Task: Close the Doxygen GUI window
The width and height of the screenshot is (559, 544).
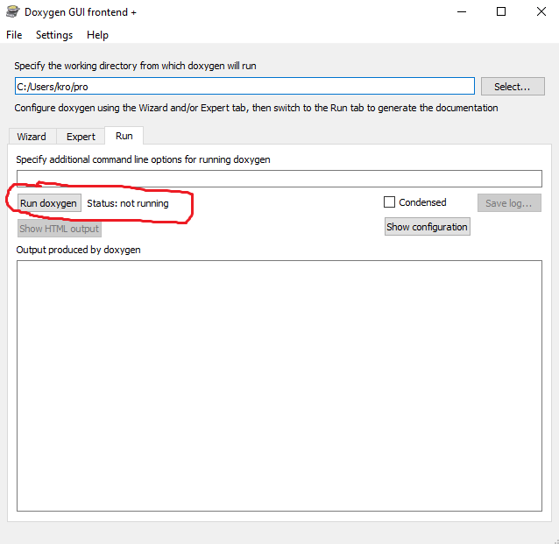Action: coord(541,11)
